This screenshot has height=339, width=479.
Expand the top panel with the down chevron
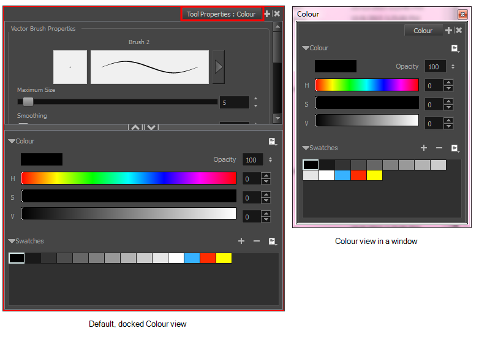(x=151, y=128)
